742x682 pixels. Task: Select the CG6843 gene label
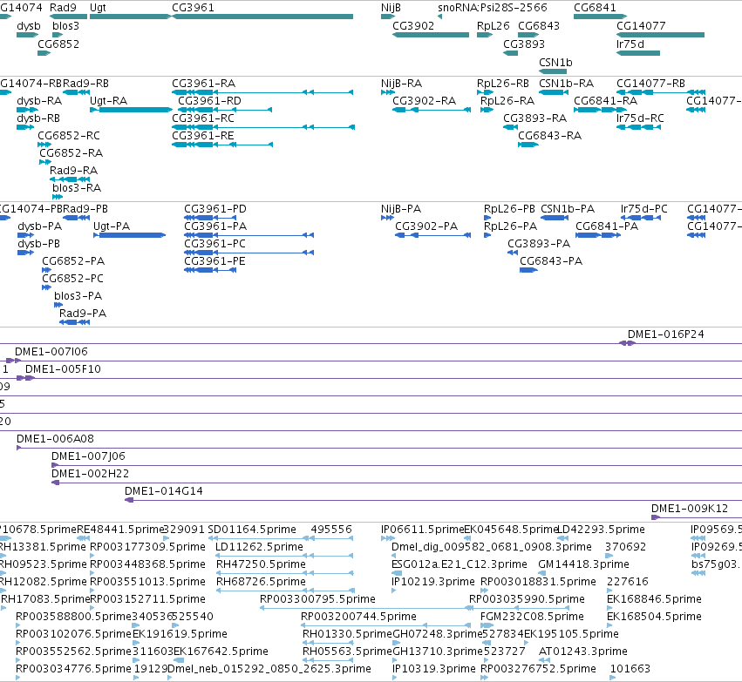point(539,26)
